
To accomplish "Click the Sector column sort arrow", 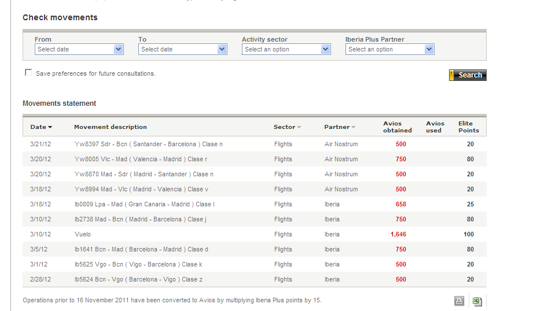I will (299, 127).
